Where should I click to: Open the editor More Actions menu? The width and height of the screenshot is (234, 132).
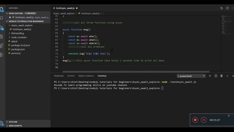(x=233, y=8)
